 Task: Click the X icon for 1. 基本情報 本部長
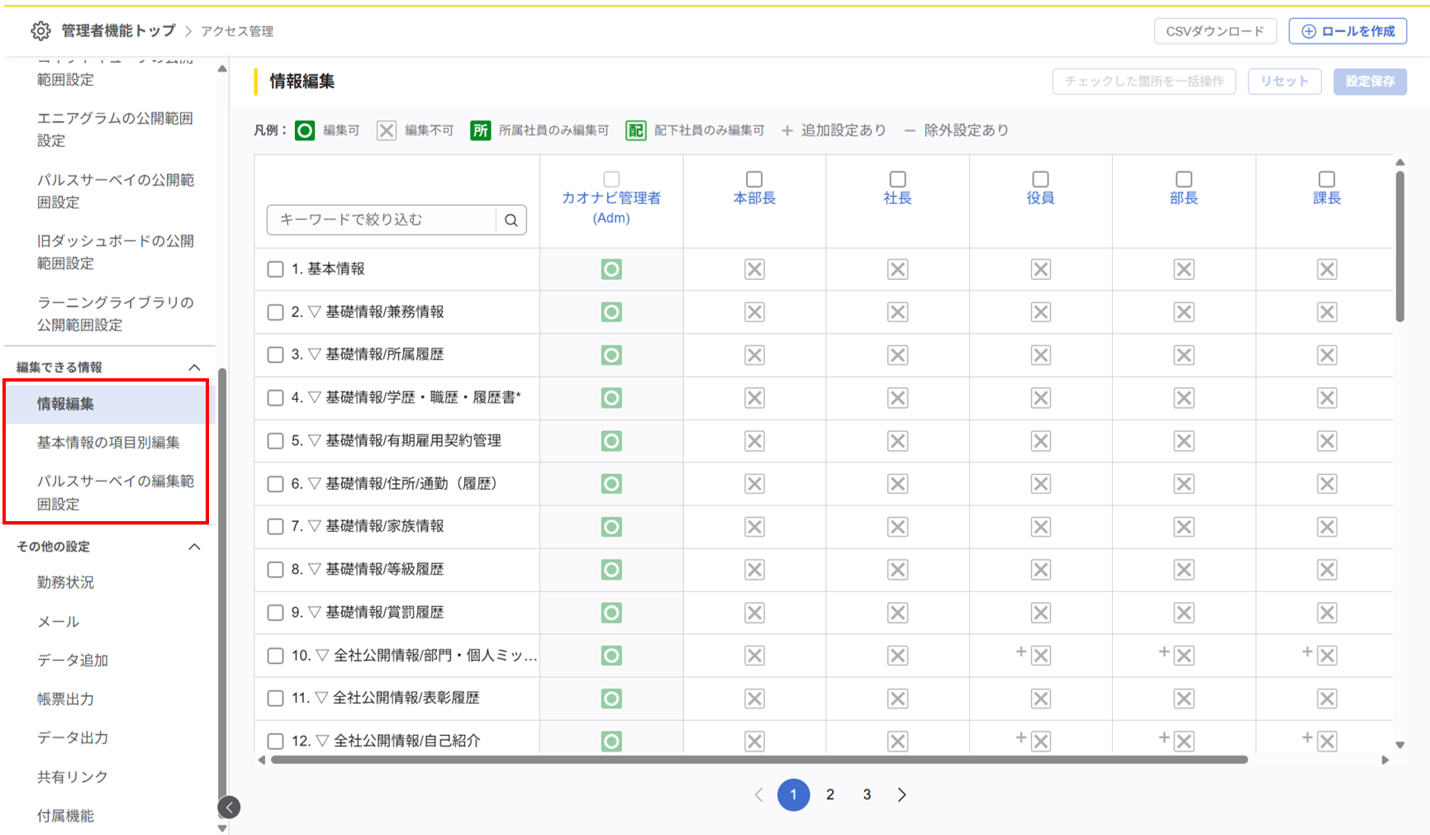754,269
